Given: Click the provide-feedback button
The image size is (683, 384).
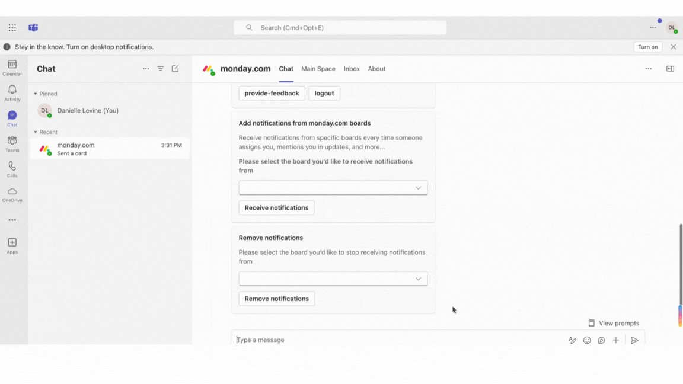Looking at the screenshot, I should pos(272,93).
